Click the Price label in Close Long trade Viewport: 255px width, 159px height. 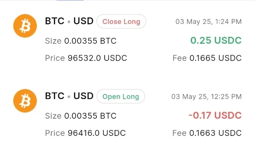[x=55, y=58]
